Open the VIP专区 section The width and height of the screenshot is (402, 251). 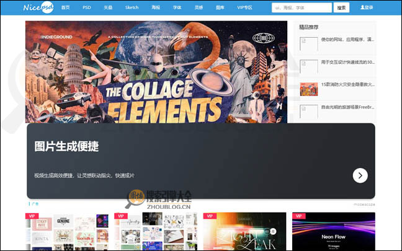pos(245,7)
